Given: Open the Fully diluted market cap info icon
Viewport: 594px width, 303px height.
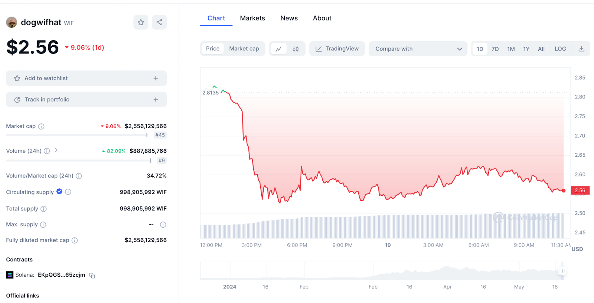Looking at the screenshot, I should tap(75, 240).
